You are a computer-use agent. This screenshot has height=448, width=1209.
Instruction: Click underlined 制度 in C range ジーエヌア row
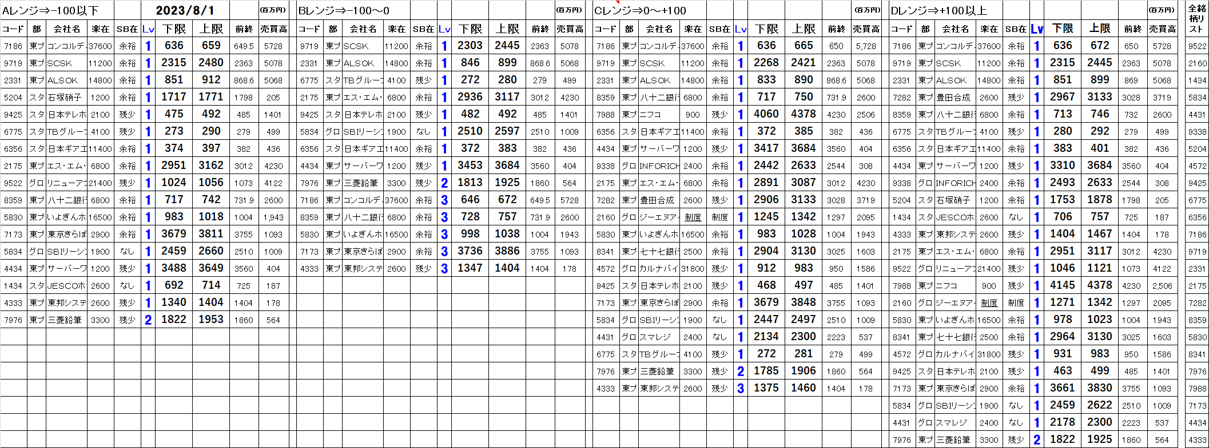pos(693,217)
